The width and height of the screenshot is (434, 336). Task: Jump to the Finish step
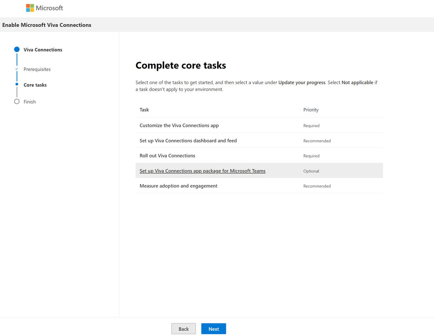pos(30,102)
